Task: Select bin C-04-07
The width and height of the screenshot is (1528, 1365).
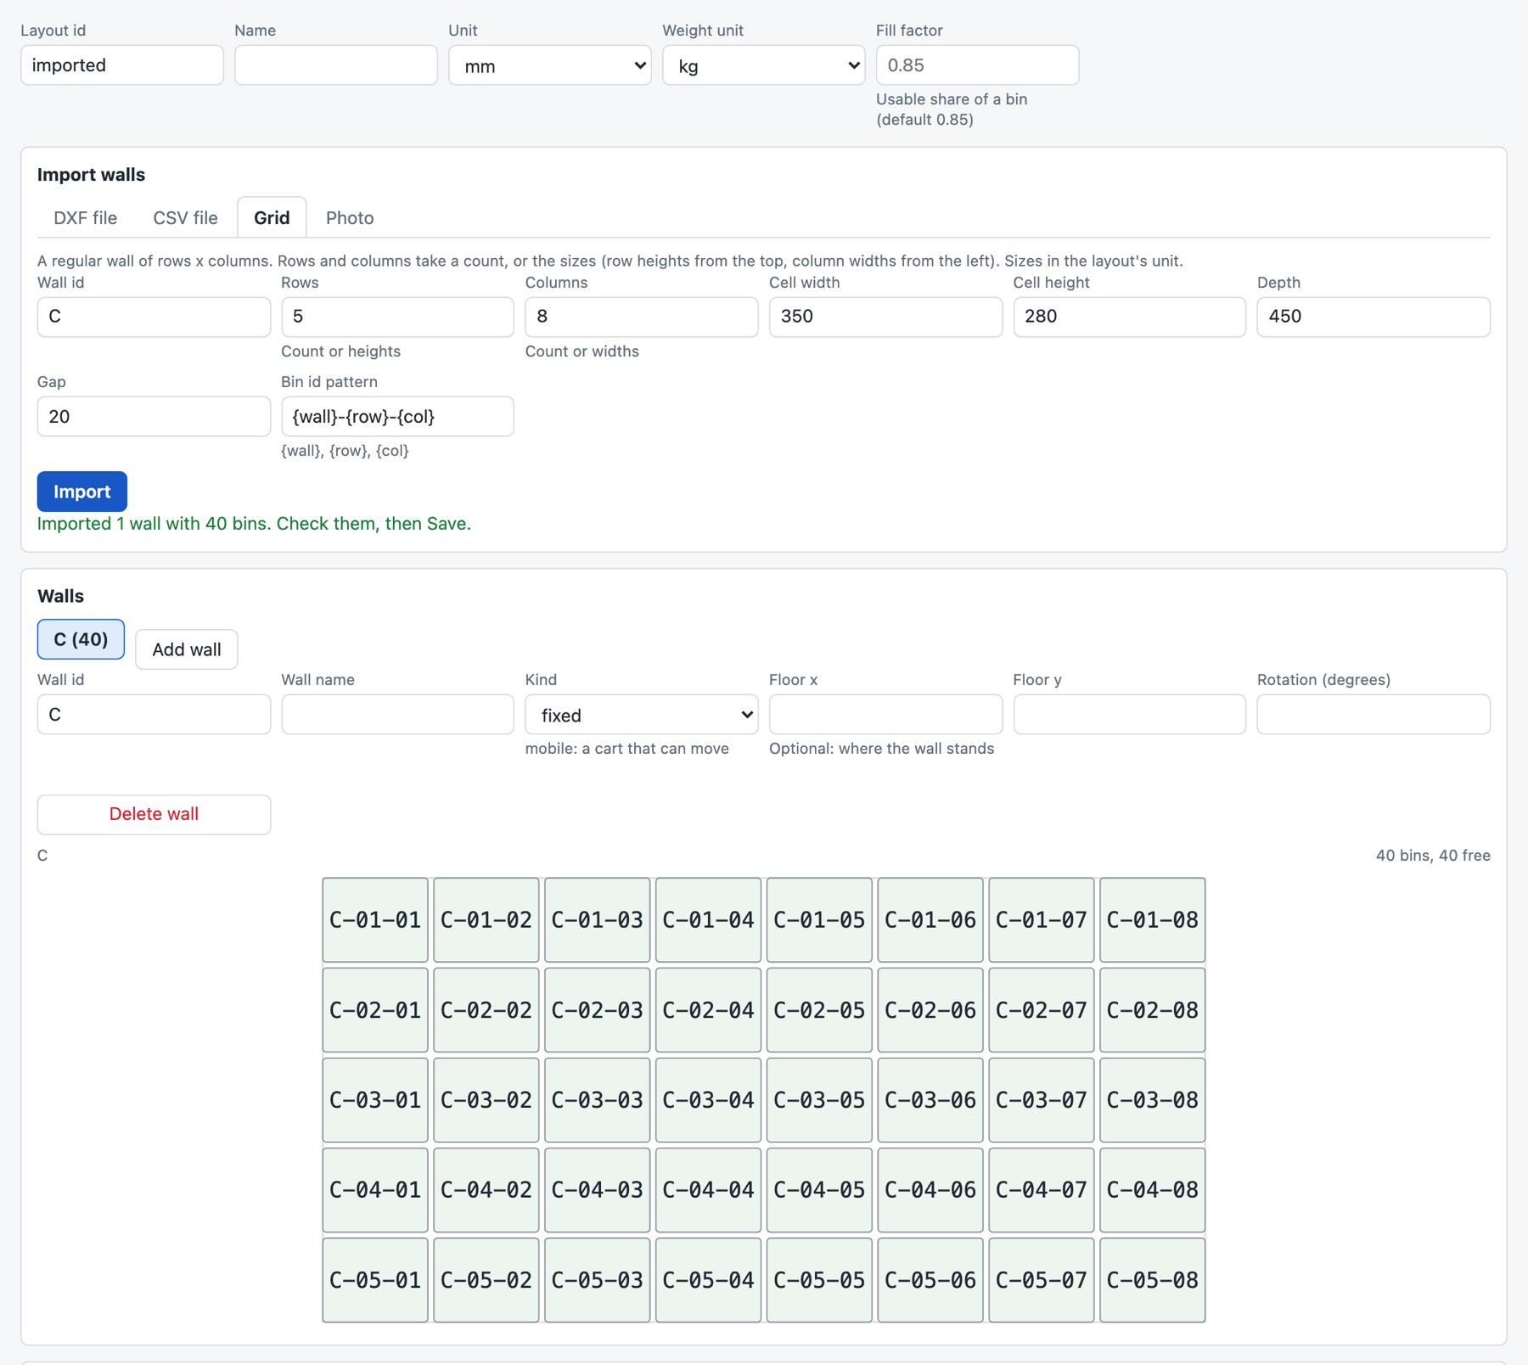Action: 1042,1190
